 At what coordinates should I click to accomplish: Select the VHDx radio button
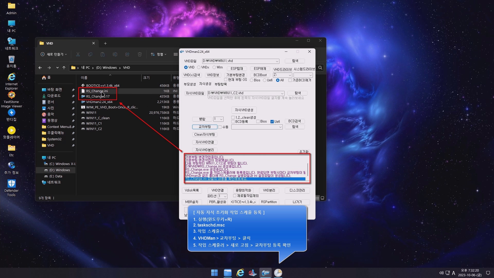(x=203, y=67)
